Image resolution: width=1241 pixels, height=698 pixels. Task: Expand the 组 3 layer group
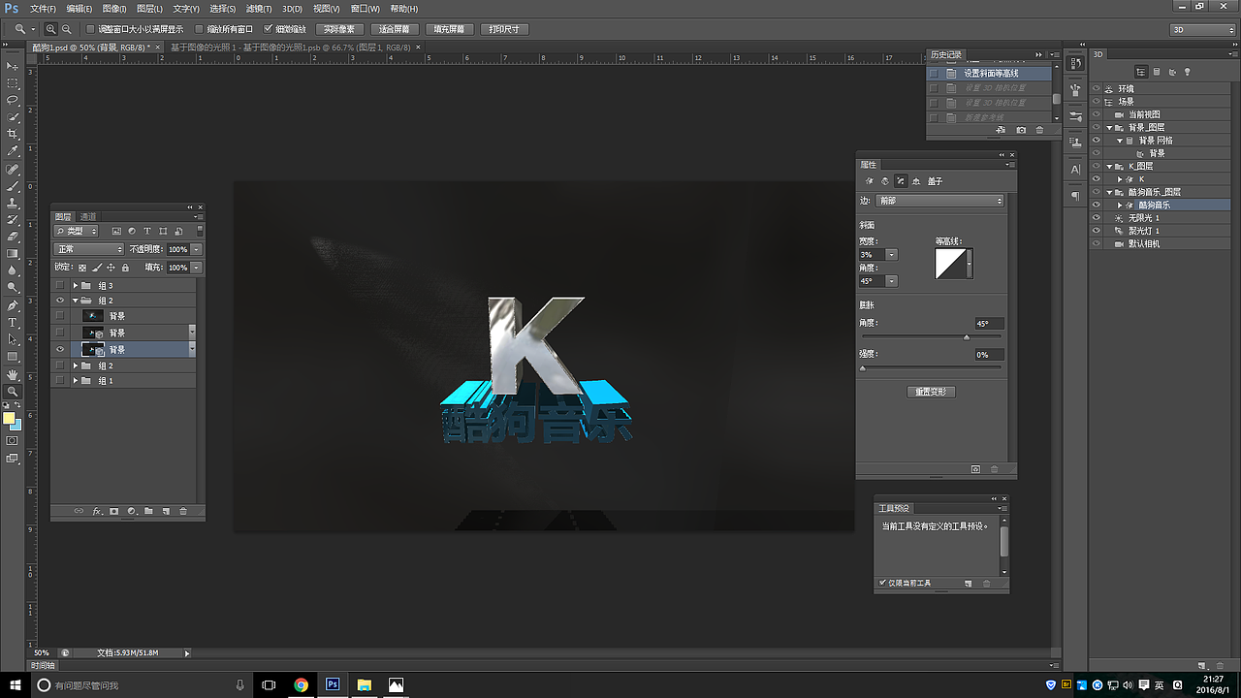tap(75, 286)
